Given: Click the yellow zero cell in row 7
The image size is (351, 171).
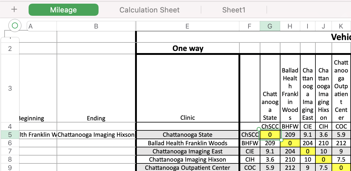Looking at the screenshot, I should click(308, 151).
